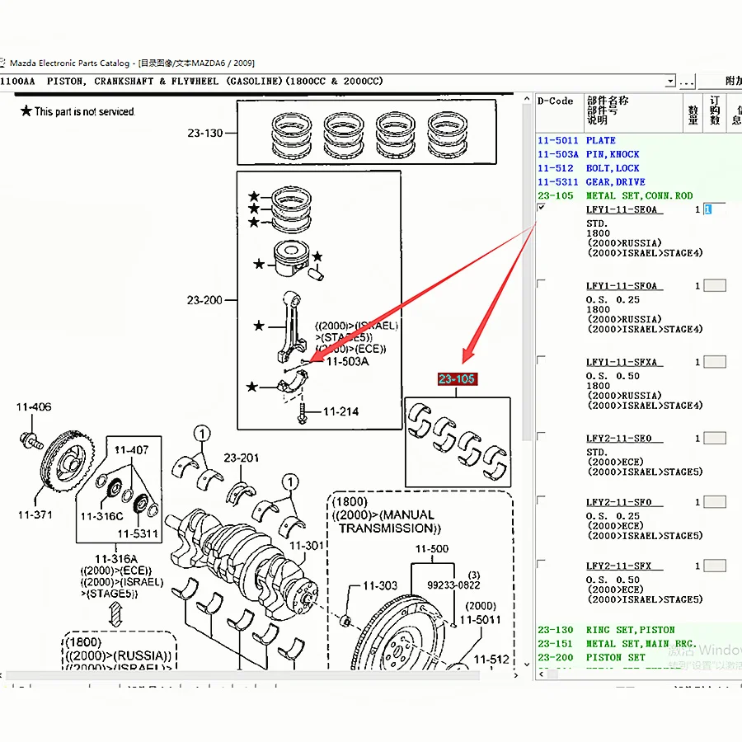Click the 23-201 callout in the diagram
The image size is (742, 742).
[242, 458]
